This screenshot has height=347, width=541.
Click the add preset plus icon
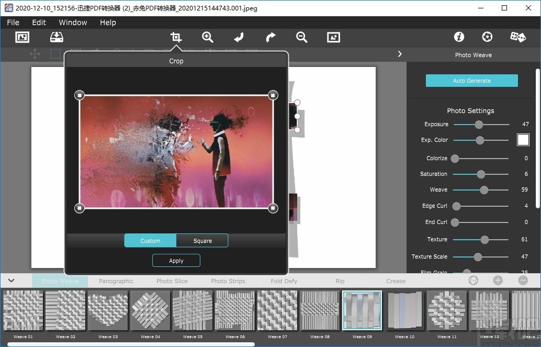point(498,281)
